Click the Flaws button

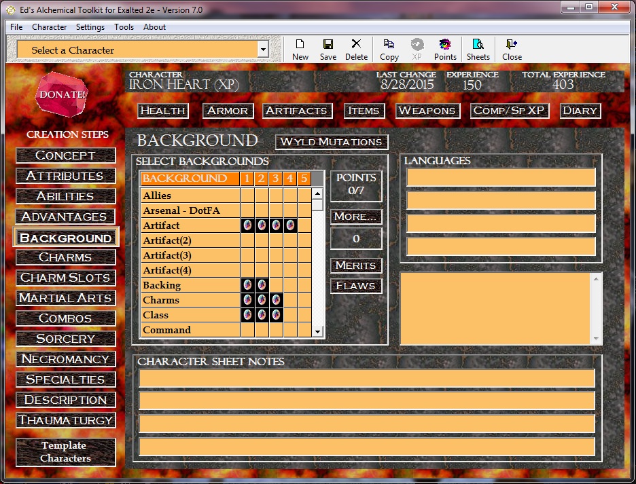(356, 286)
